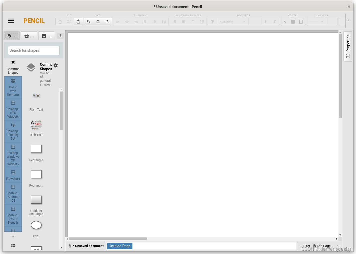This screenshot has height=254, width=356.
Task: Expand the page list up chevron
Action: [338, 246]
